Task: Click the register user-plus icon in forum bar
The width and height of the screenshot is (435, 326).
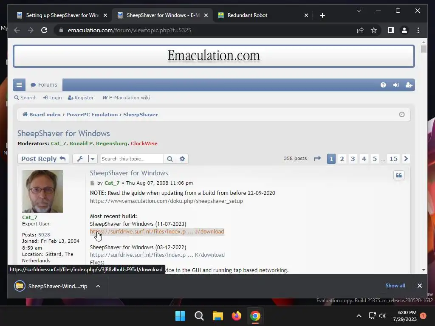Action: coord(409,85)
